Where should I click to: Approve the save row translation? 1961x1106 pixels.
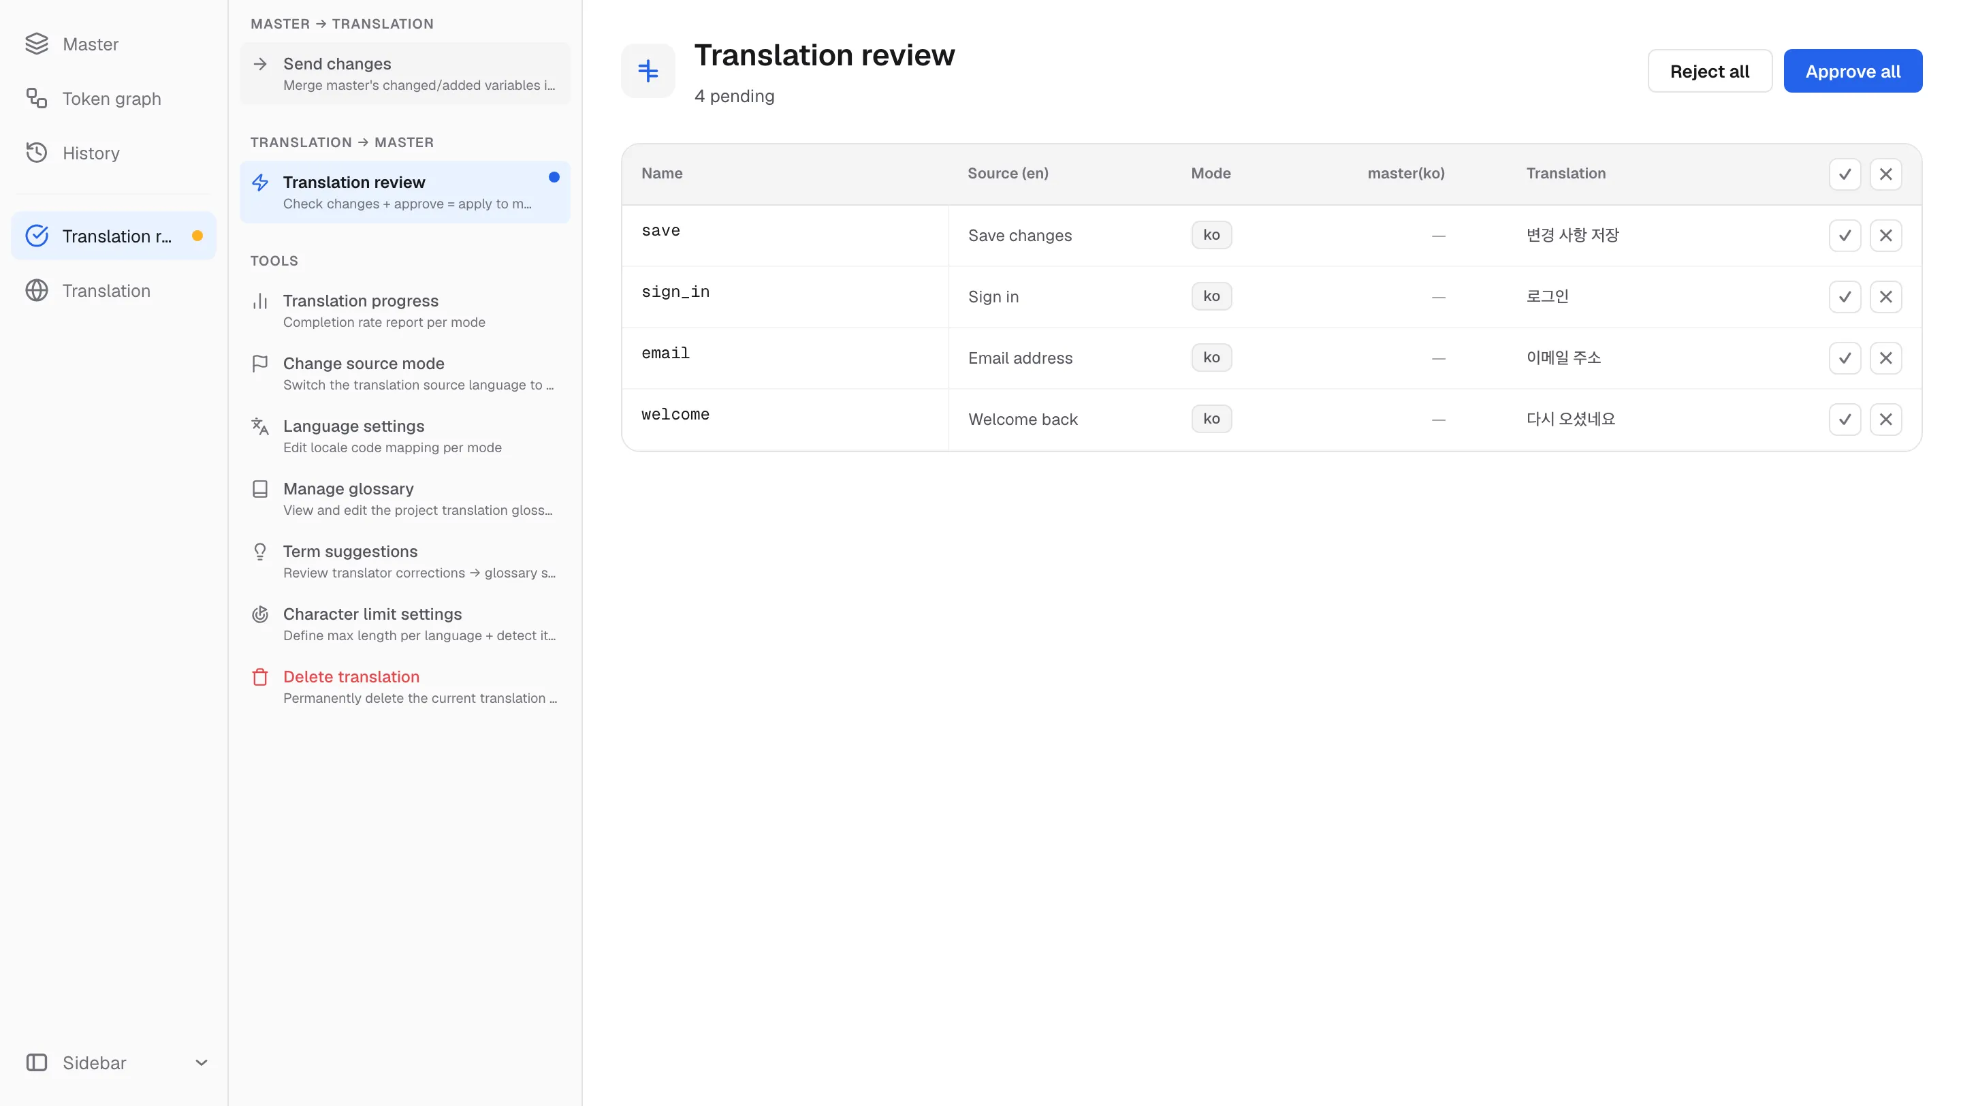(1845, 236)
